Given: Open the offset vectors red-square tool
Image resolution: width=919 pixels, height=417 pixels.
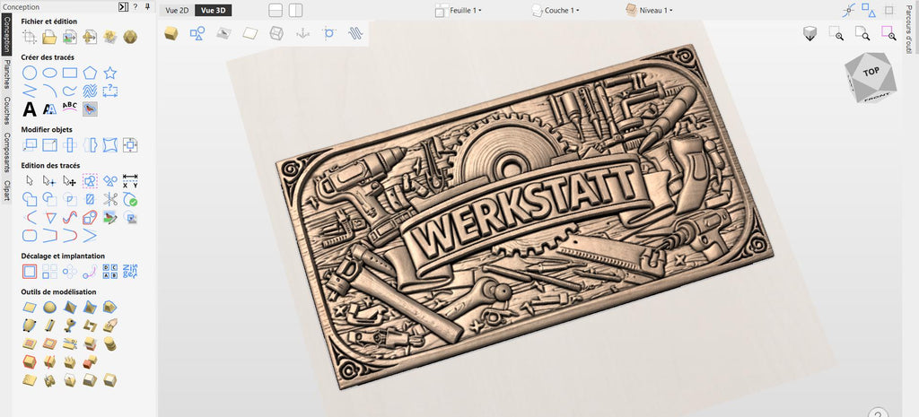Looking at the screenshot, I should point(30,271).
